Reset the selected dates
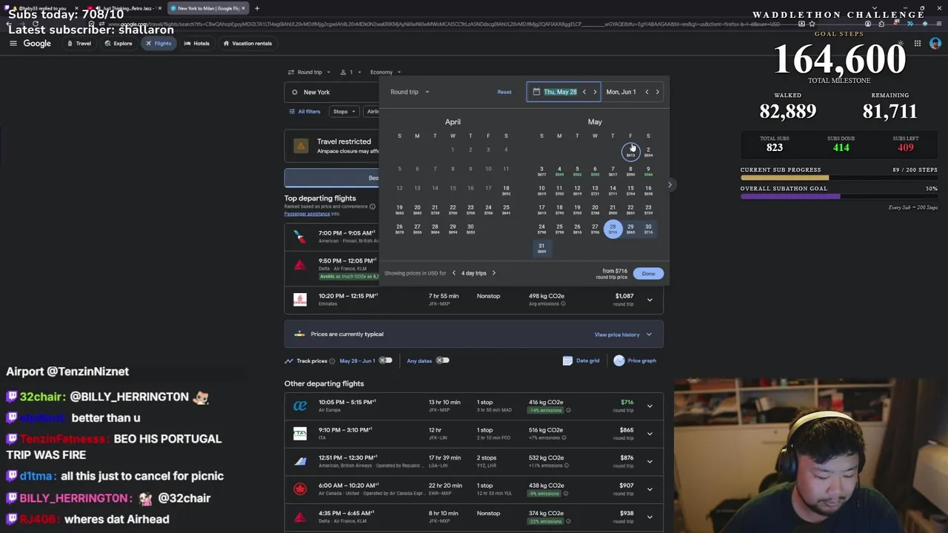This screenshot has width=948, height=533. [504, 92]
